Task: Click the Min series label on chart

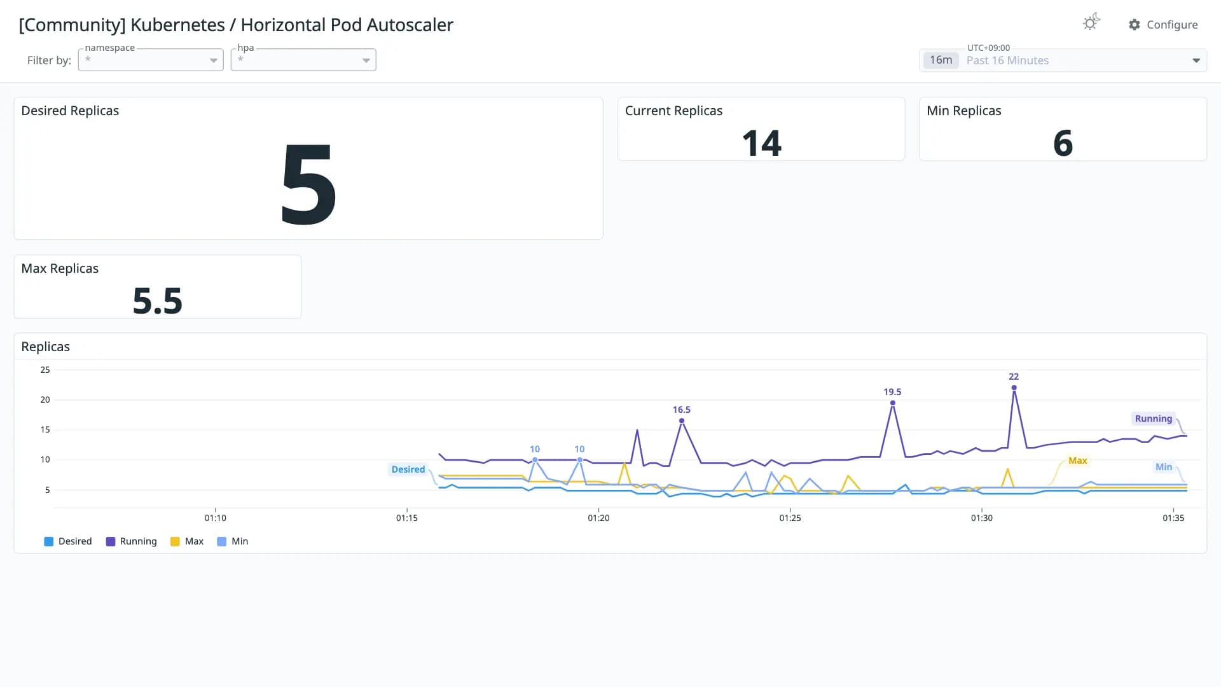Action: click(1163, 467)
